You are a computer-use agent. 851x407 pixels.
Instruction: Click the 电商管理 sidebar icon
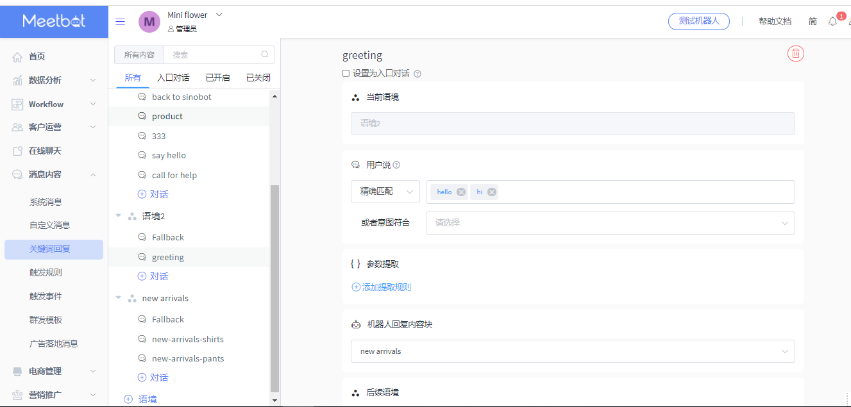point(17,371)
